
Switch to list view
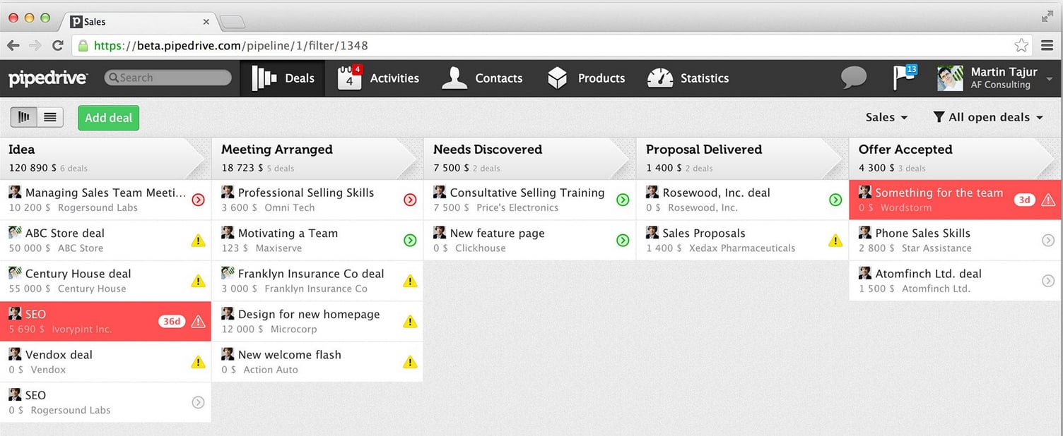(50, 117)
